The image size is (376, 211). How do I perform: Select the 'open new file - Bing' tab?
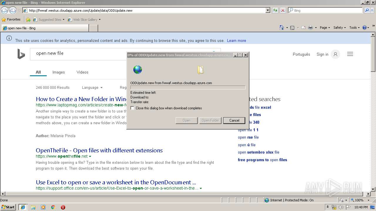pos(45,28)
